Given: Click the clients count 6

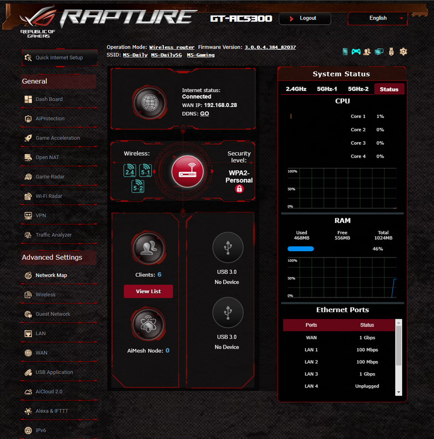Looking at the screenshot, I should [159, 275].
